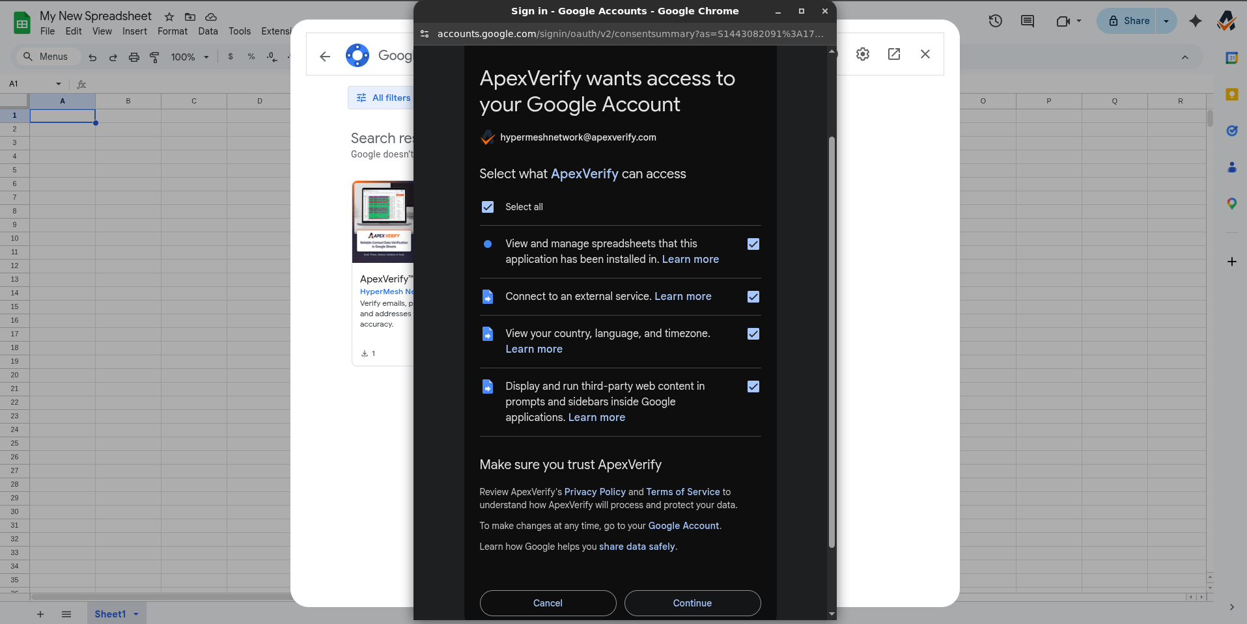Click the Google Sheets home logo icon
This screenshot has width=1247, height=624.
pyautogui.click(x=22, y=23)
